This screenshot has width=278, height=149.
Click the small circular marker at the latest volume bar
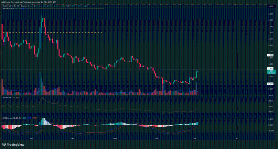coord(198,93)
